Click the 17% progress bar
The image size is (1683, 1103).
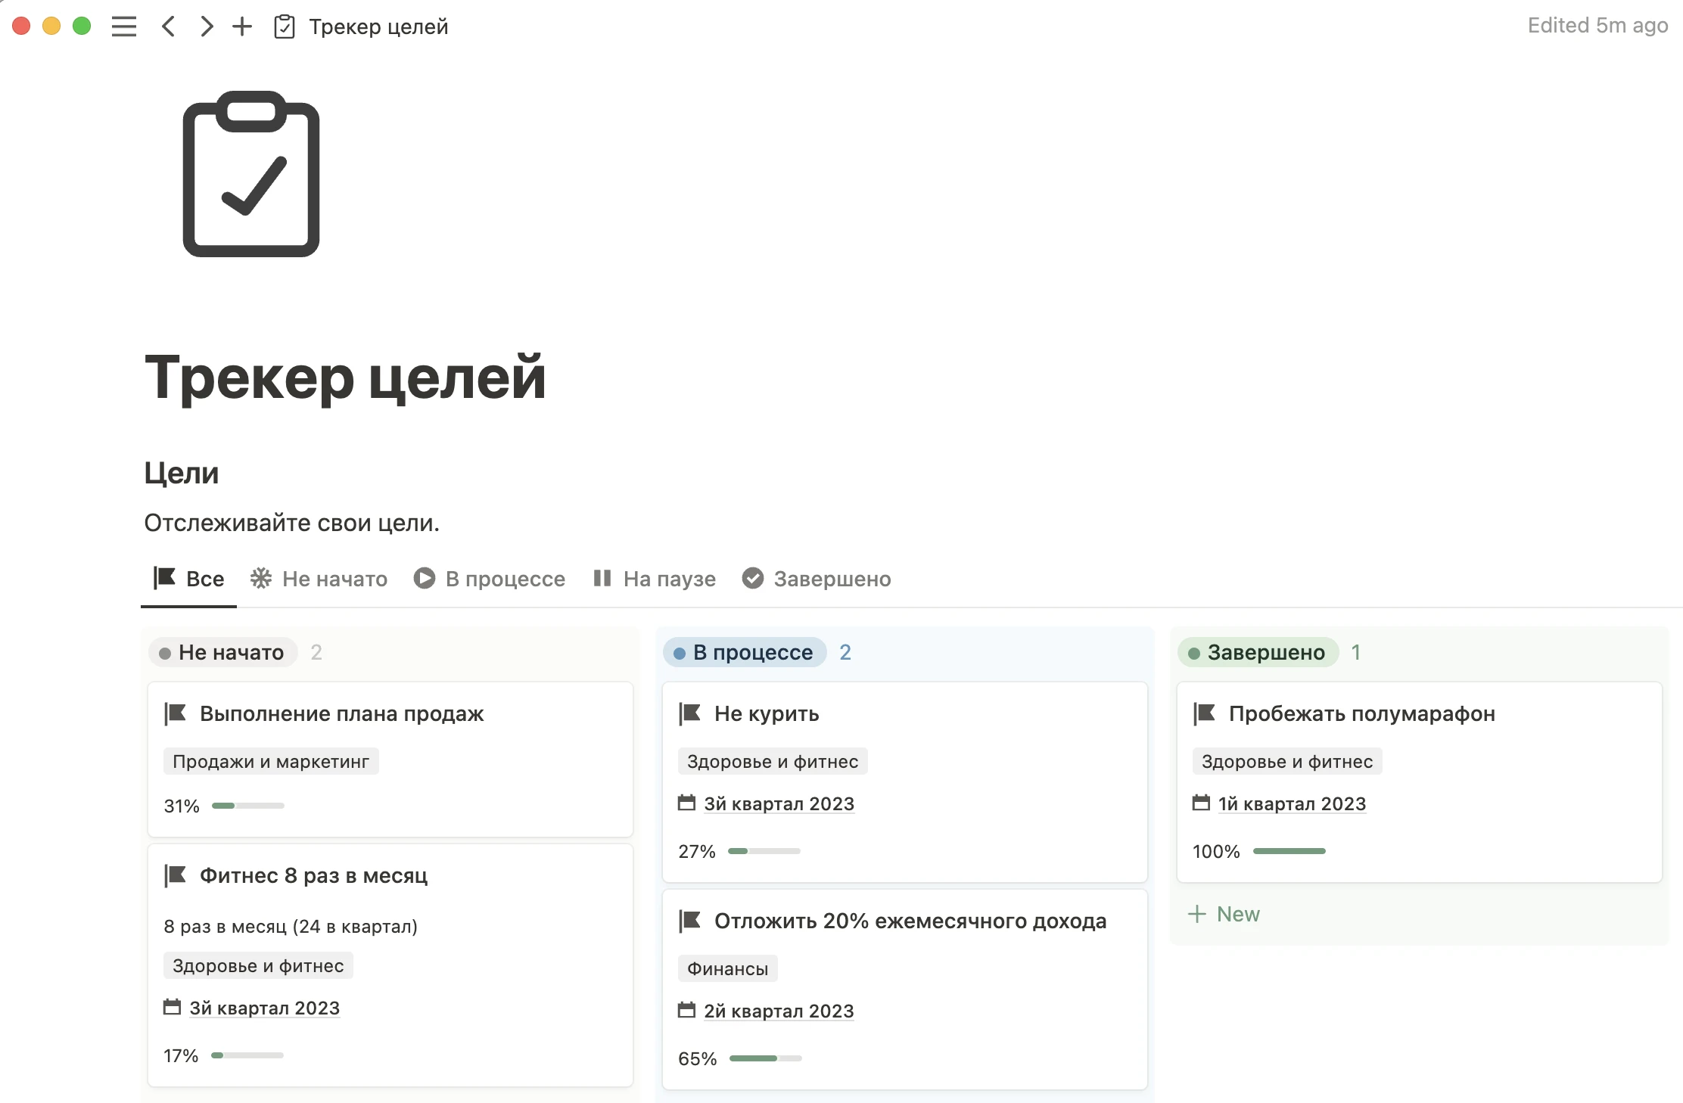coord(247,1055)
